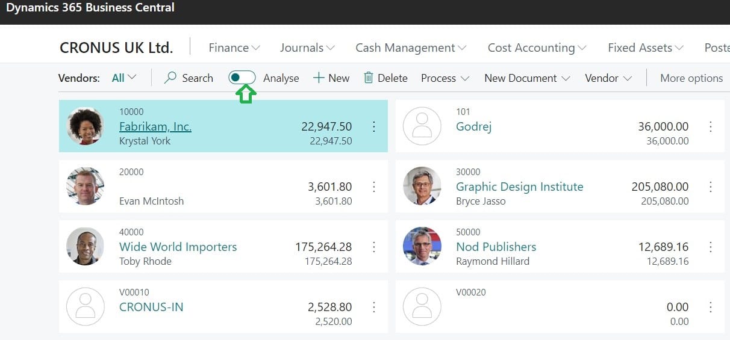Expand the Finance menu
This screenshot has height=340, width=730.
pos(234,48)
